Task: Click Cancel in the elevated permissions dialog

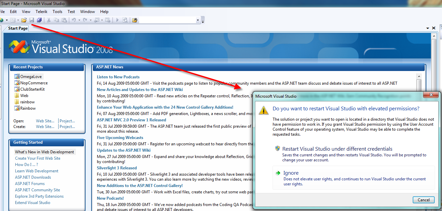Action: pyautogui.click(x=424, y=200)
